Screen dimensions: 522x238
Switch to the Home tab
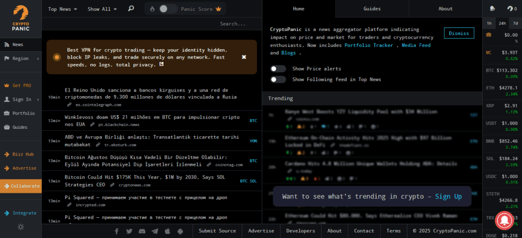pos(299,9)
